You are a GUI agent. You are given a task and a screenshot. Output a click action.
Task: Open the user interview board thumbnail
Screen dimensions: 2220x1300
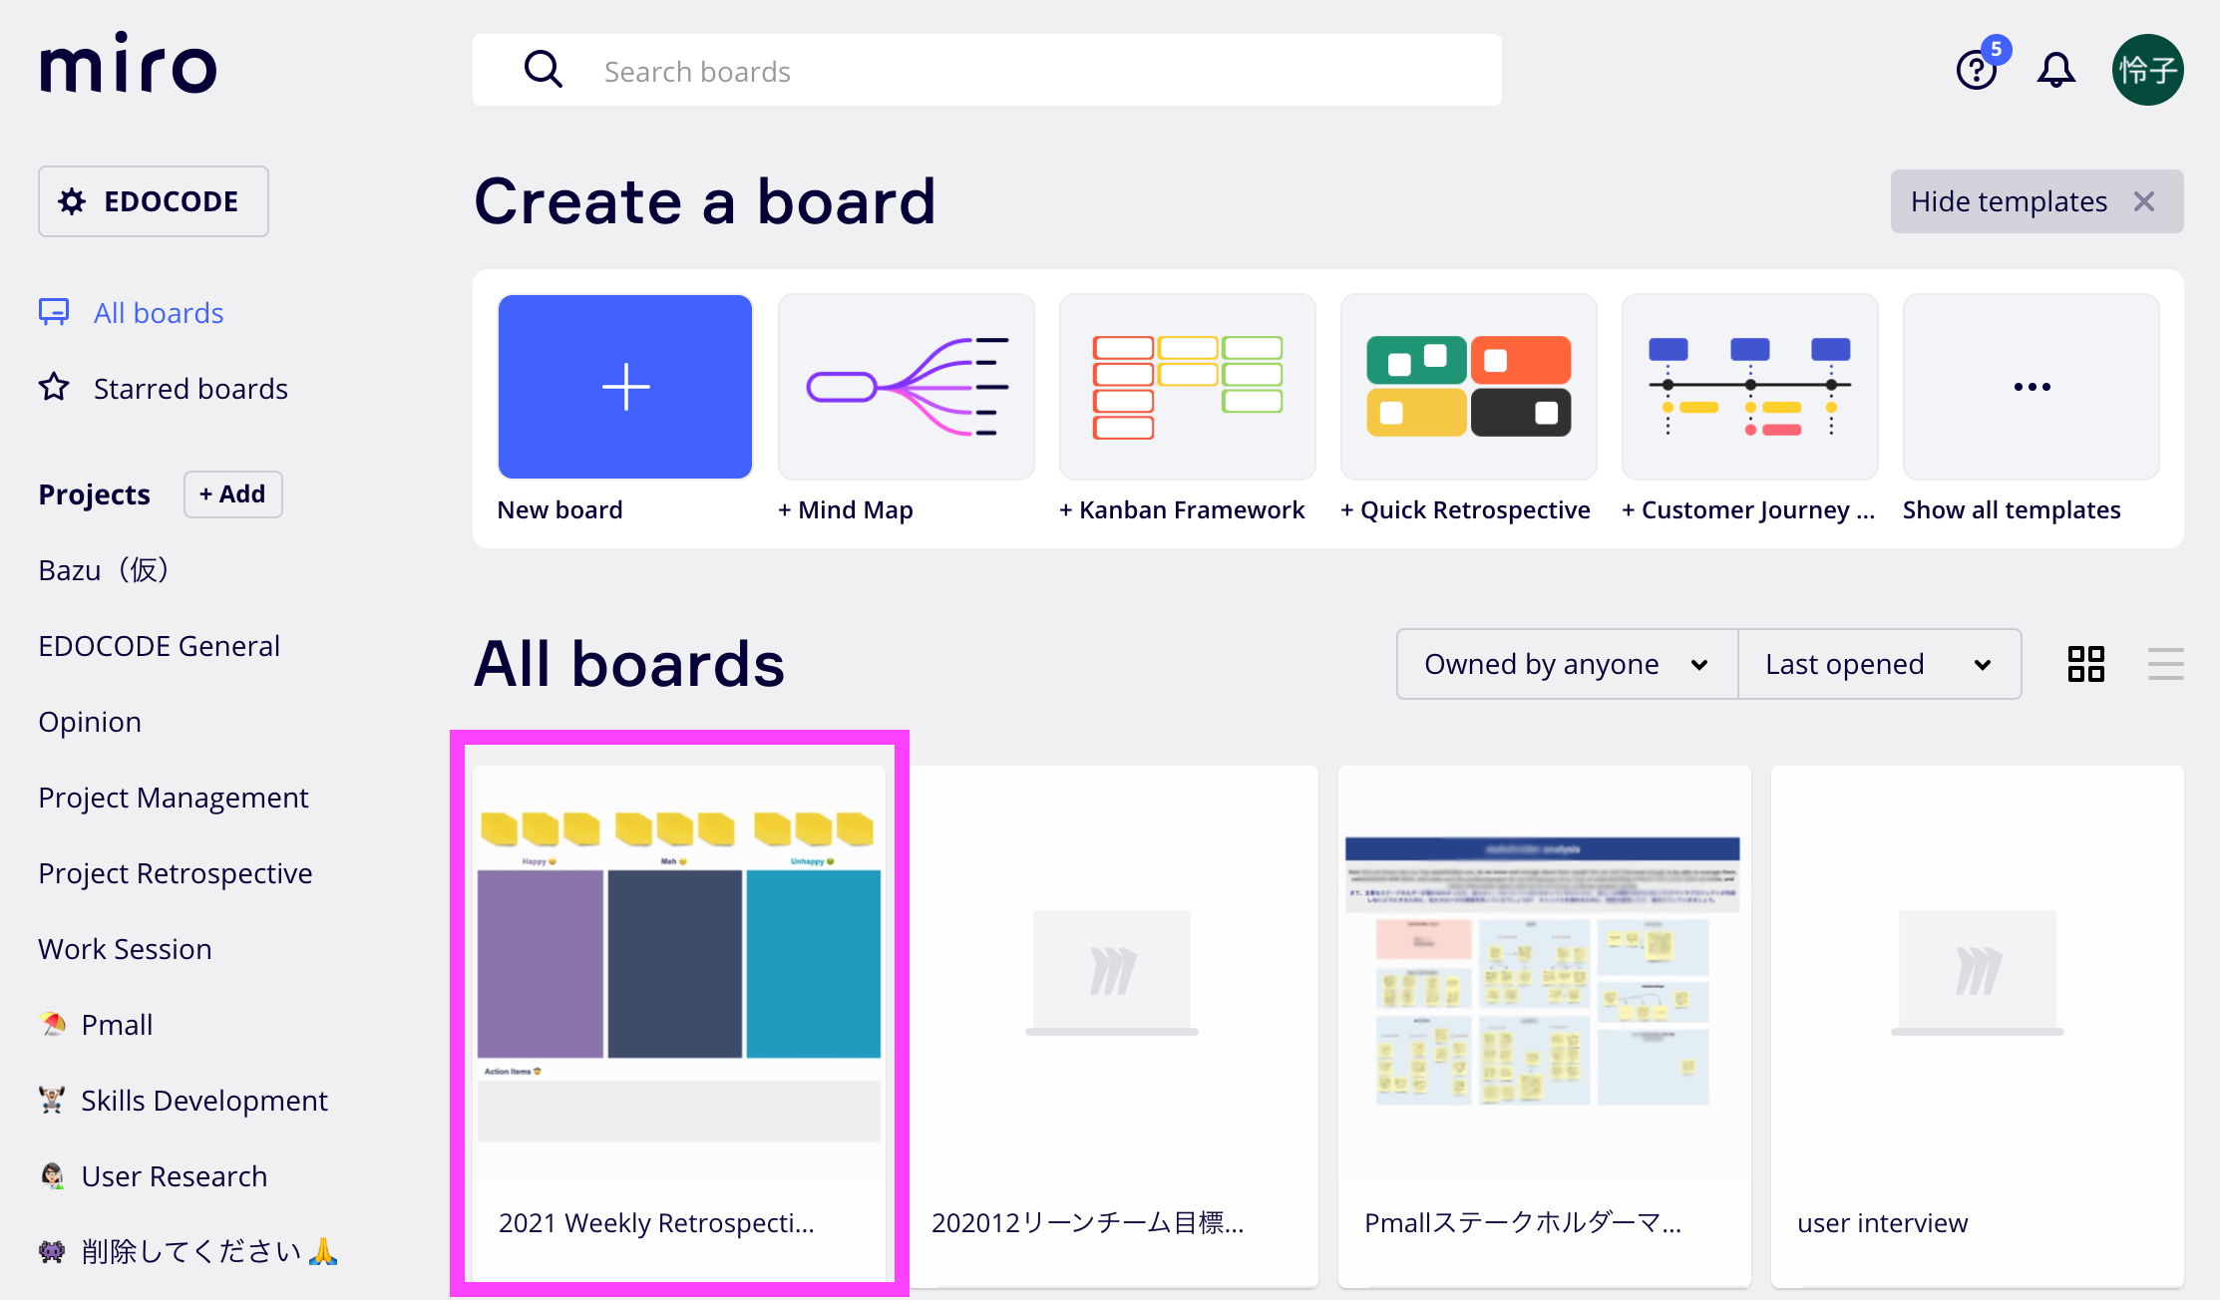click(1978, 972)
